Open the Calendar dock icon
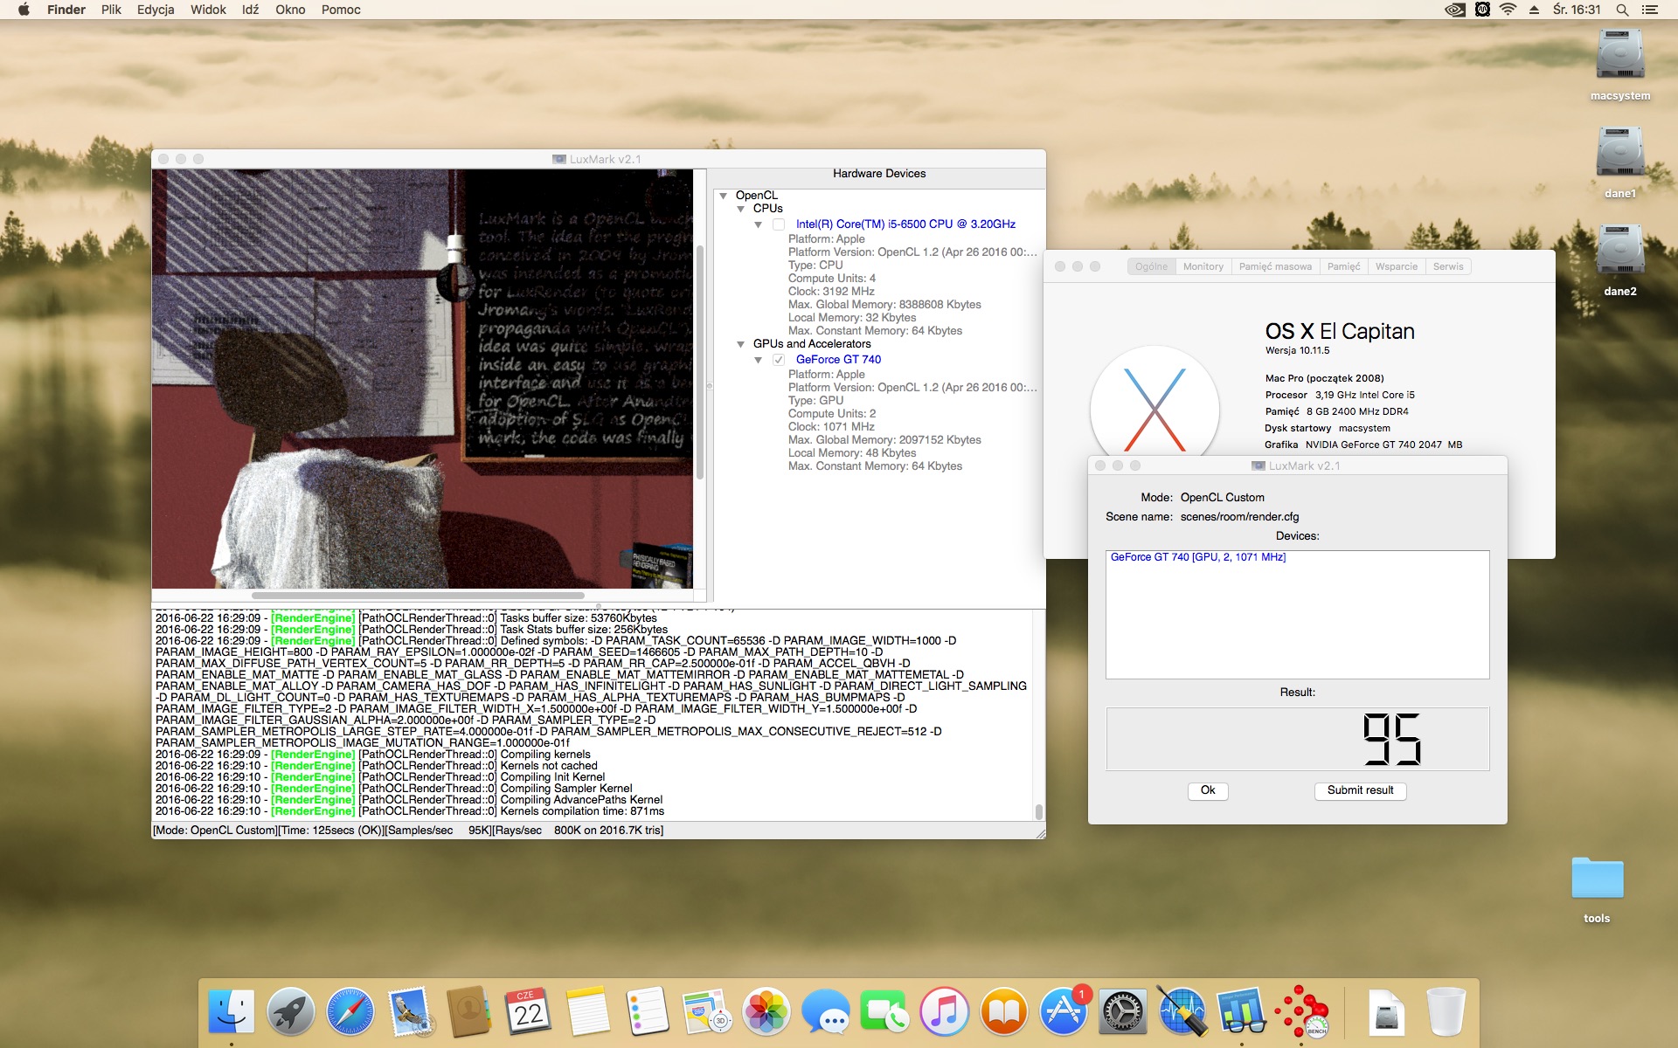Image resolution: width=1678 pixels, height=1048 pixels. (x=528, y=1012)
